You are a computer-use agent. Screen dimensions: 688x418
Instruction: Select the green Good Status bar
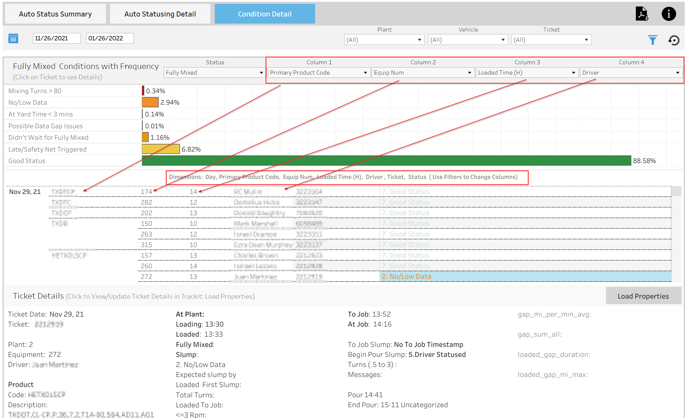click(386, 161)
